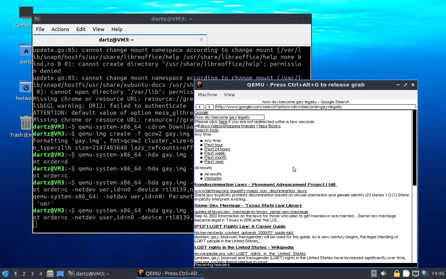The width and height of the screenshot is (446, 279).
Task: Switch to workspace 1 in pager
Action: coord(15,274)
